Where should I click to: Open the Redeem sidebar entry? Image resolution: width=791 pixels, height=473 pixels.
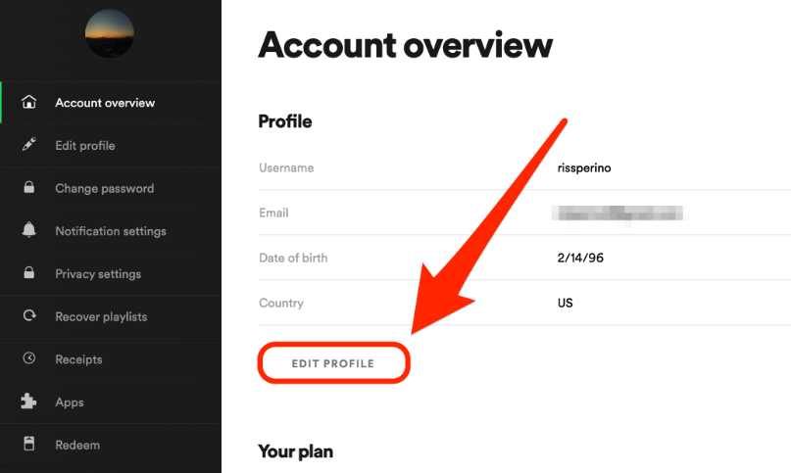(x=111, y=445)
